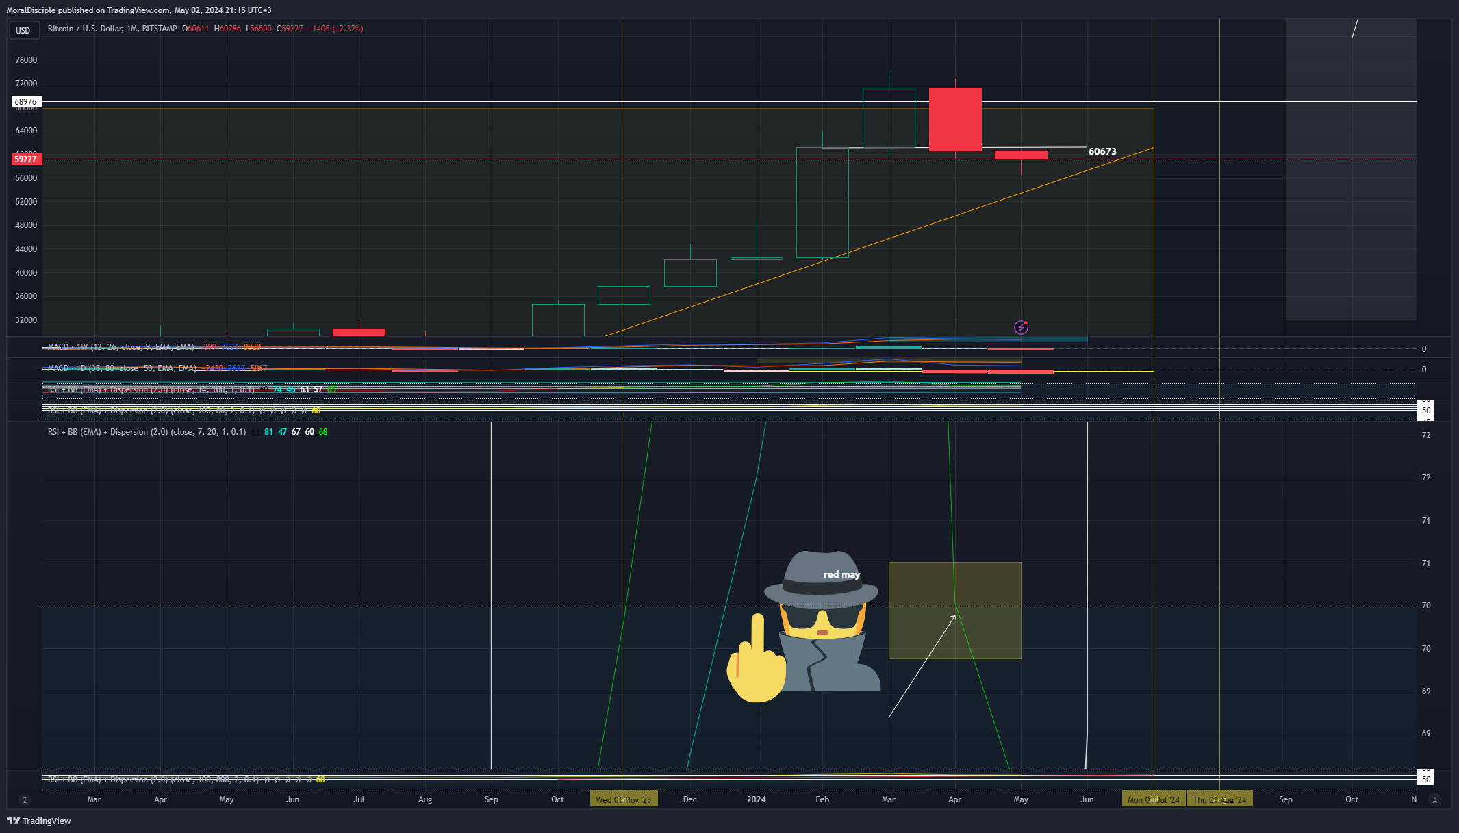Click the Bitcoin / U.S. Dollar symbol title
The height and width of the screenshot is (833, 1459).
coord(112,29)
